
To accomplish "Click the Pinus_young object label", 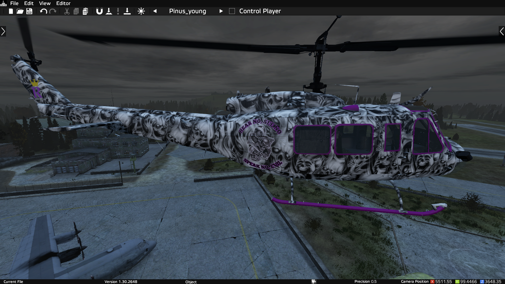I will click(x=188, y=11).
